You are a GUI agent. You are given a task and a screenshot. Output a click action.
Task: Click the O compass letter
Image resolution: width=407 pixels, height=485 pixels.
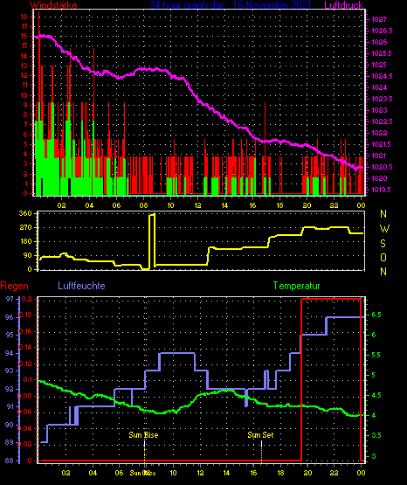click(383, 257)
